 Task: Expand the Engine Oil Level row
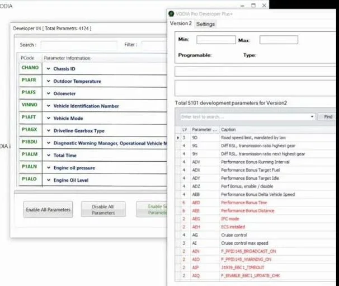pyautogui.click(x=49, y=180)
